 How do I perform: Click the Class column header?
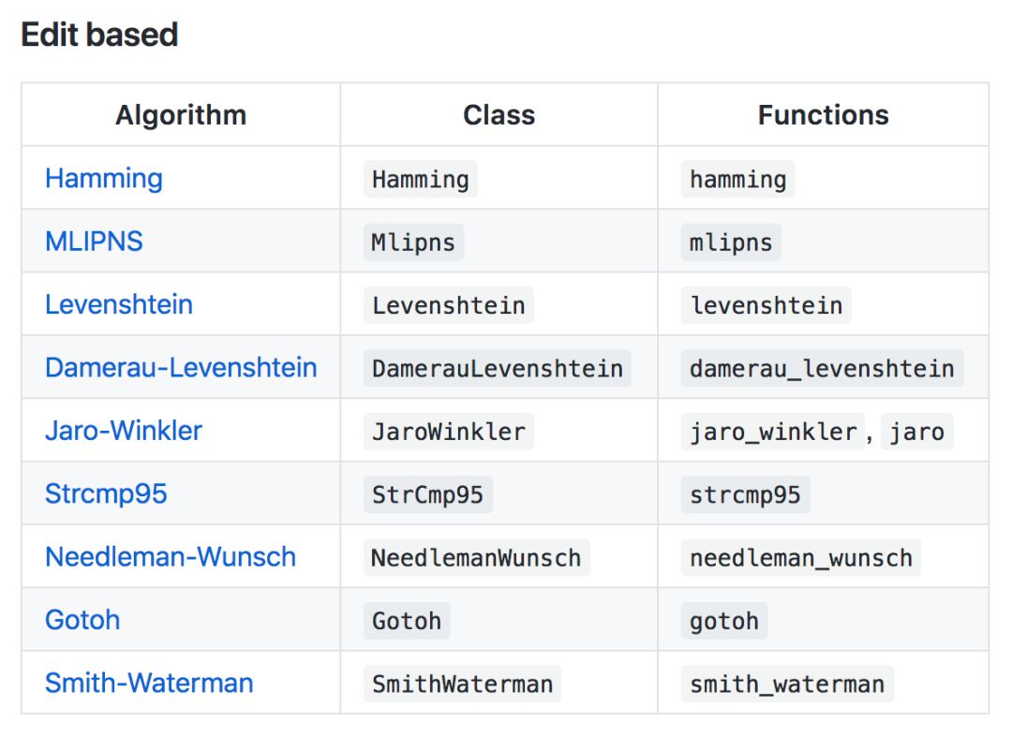click(499, 115)
